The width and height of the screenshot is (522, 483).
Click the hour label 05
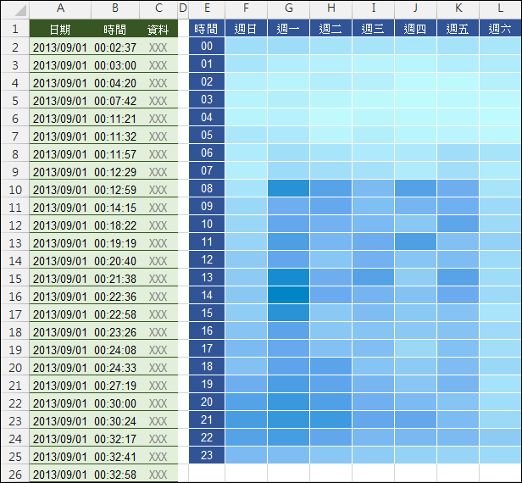point(207,135)
